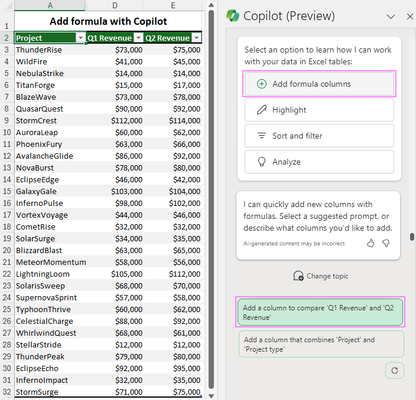Click the Copilot logo icon
The image size is (416, 400).
tap(233, 16)
